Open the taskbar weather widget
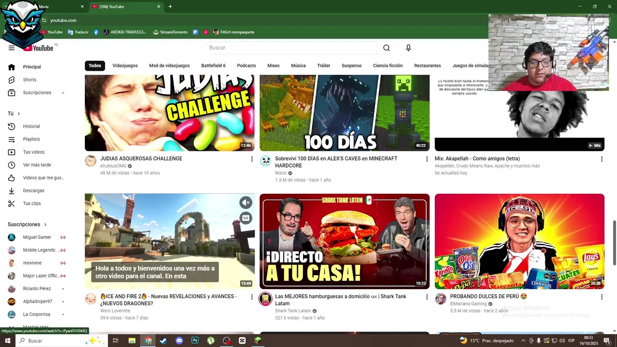 coord(487,341)
